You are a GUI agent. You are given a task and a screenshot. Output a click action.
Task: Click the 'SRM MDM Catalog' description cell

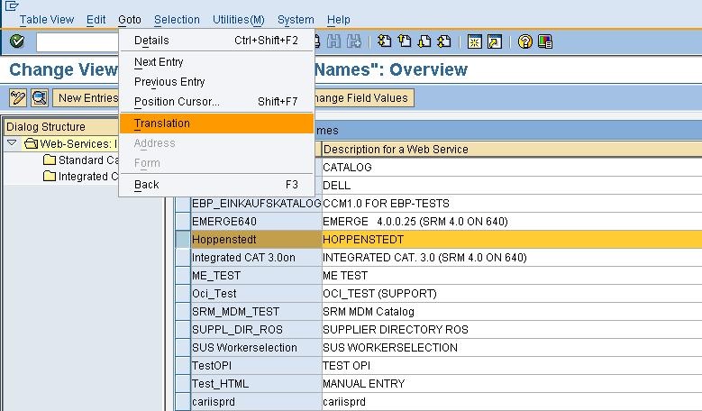pyautogui.click(x=512, y=311)
